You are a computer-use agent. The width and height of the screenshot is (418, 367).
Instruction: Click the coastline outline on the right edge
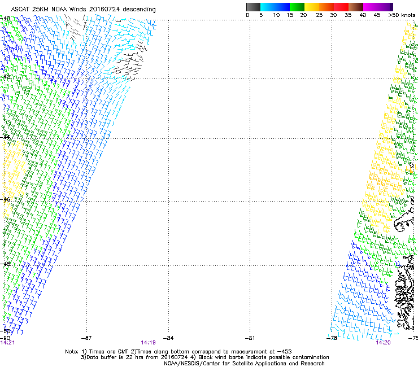click(x=405, y=293)
